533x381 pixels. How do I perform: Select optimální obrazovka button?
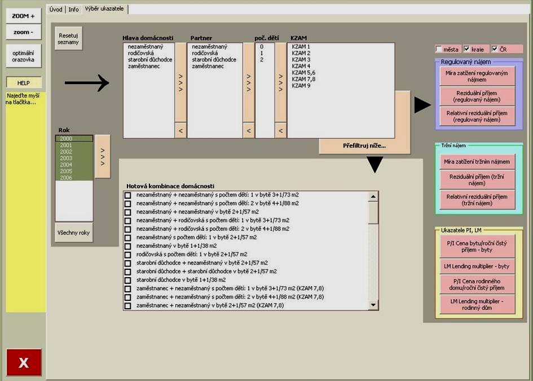pyautogui.click(x=23, y=56)
